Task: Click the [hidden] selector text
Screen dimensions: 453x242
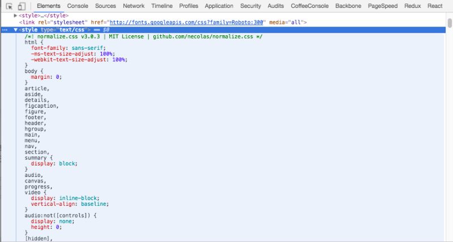Action: tap(39, 239)
